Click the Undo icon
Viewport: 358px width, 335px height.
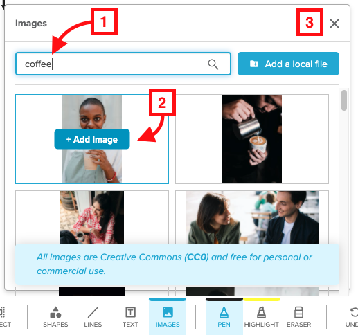pyautogui.click(x=353, y=312)
